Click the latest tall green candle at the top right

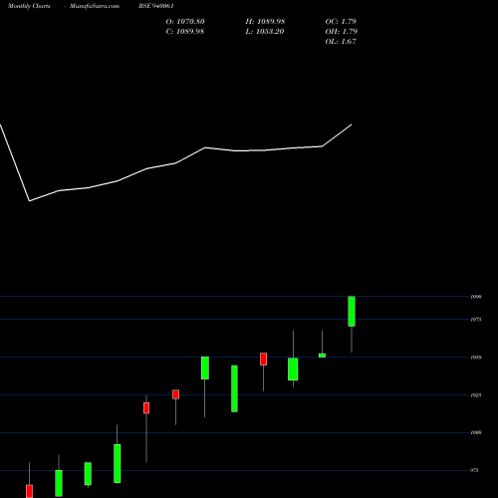pyautogui.click(x=352, y=312)
